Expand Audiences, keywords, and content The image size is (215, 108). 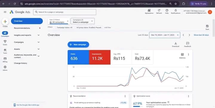point(39,56)
